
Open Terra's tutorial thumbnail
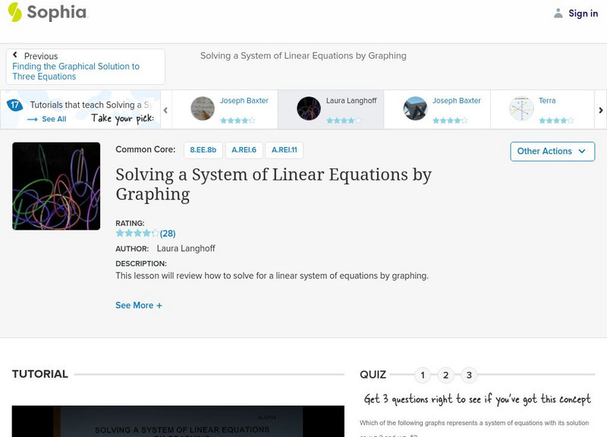pyautogui.click(x=520, y=108)
